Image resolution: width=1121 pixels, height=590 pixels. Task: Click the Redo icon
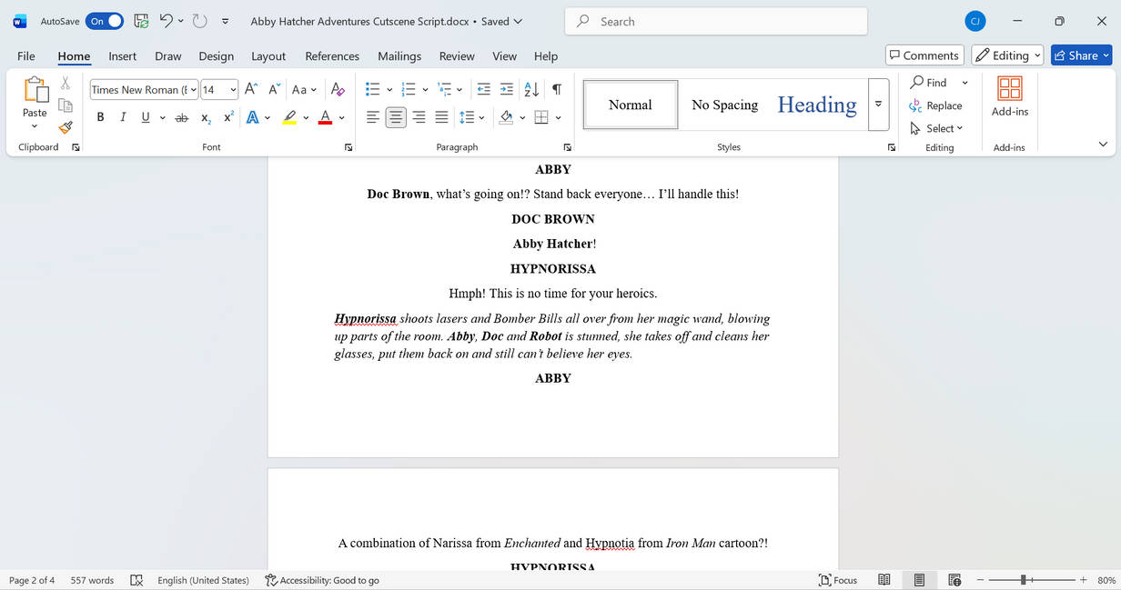(200, 21)
